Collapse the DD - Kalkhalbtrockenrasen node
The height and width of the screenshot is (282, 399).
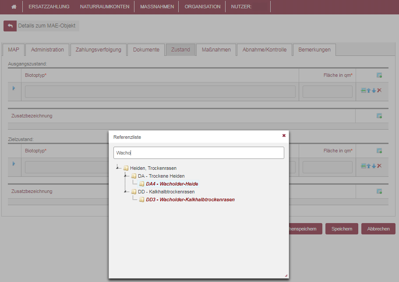tap(126, 191)
